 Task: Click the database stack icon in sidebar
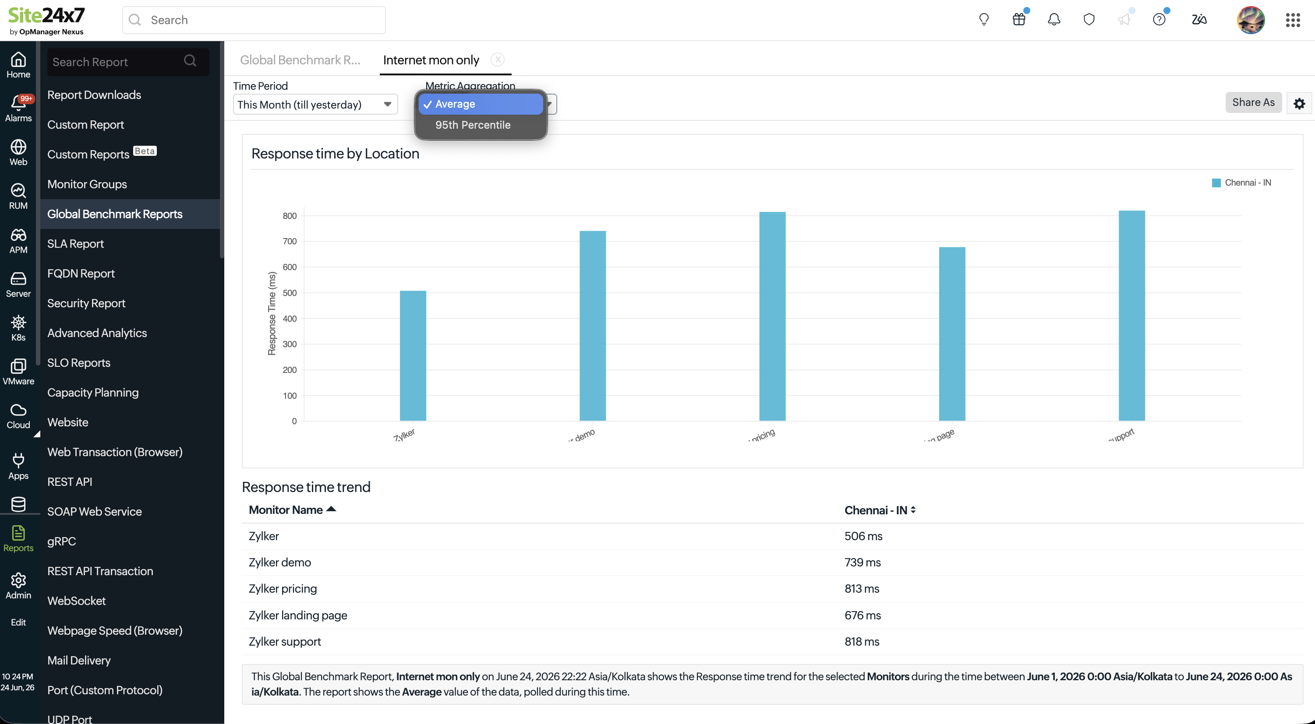pos(18,504)
